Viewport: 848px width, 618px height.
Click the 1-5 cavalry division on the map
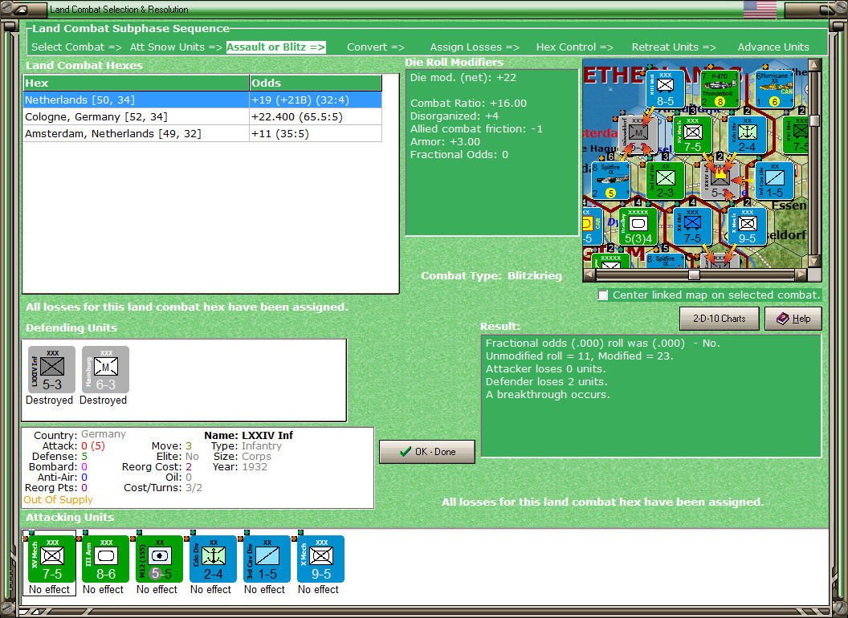click(x=774, y=181)
